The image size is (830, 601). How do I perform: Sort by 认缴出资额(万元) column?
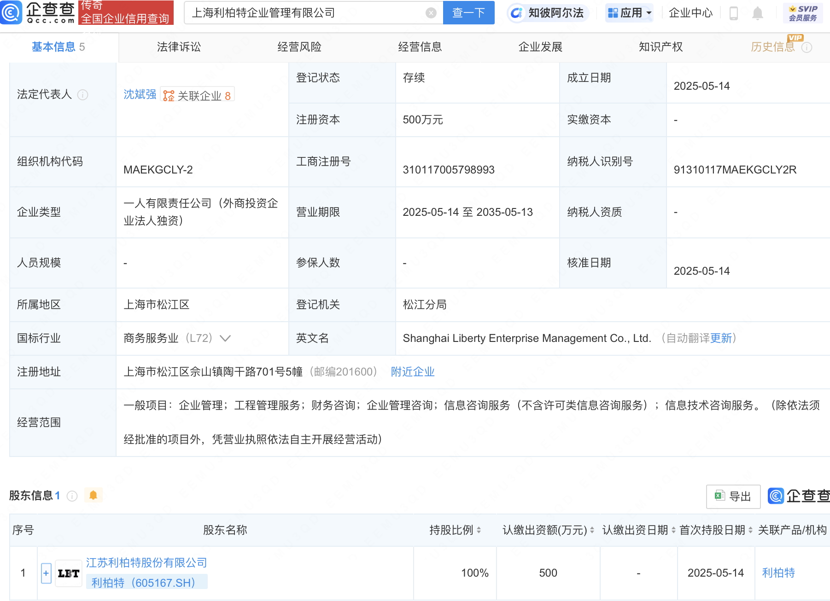pos(592,530)
